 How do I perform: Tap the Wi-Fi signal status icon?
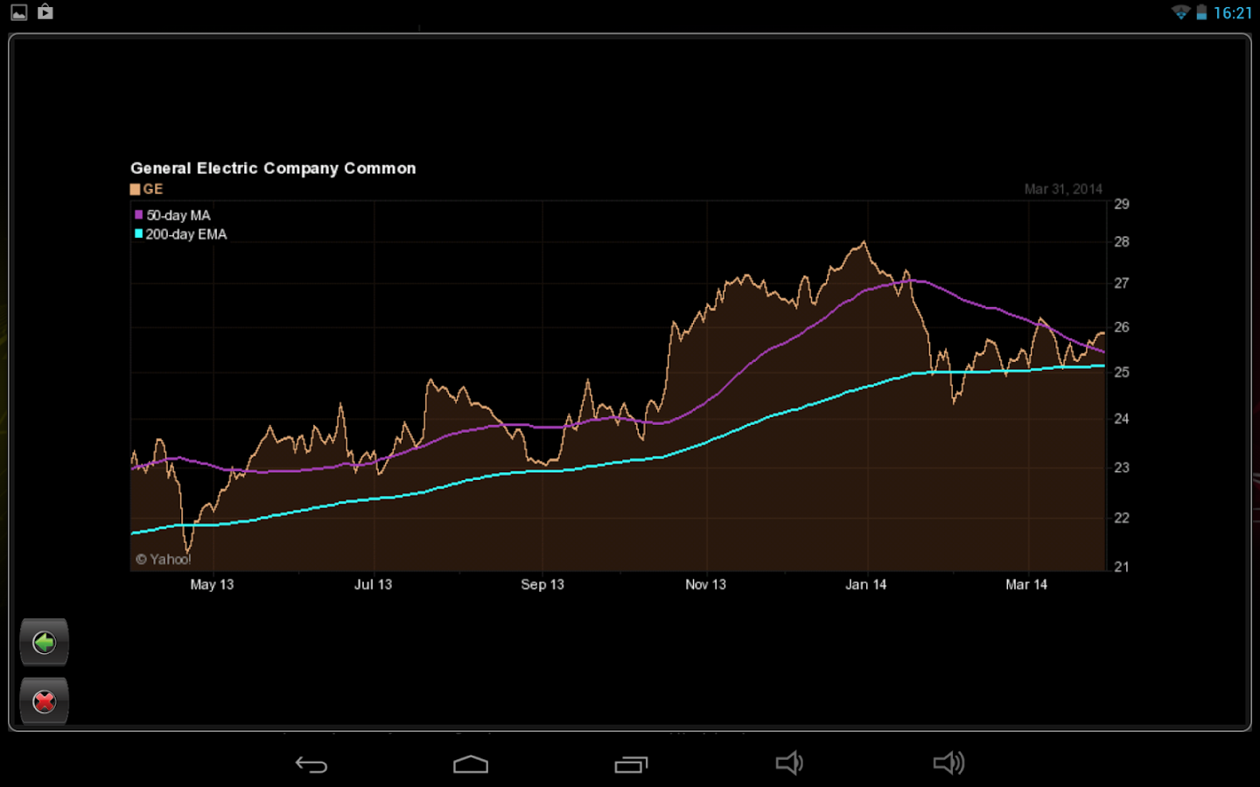tap(1180, 12)
